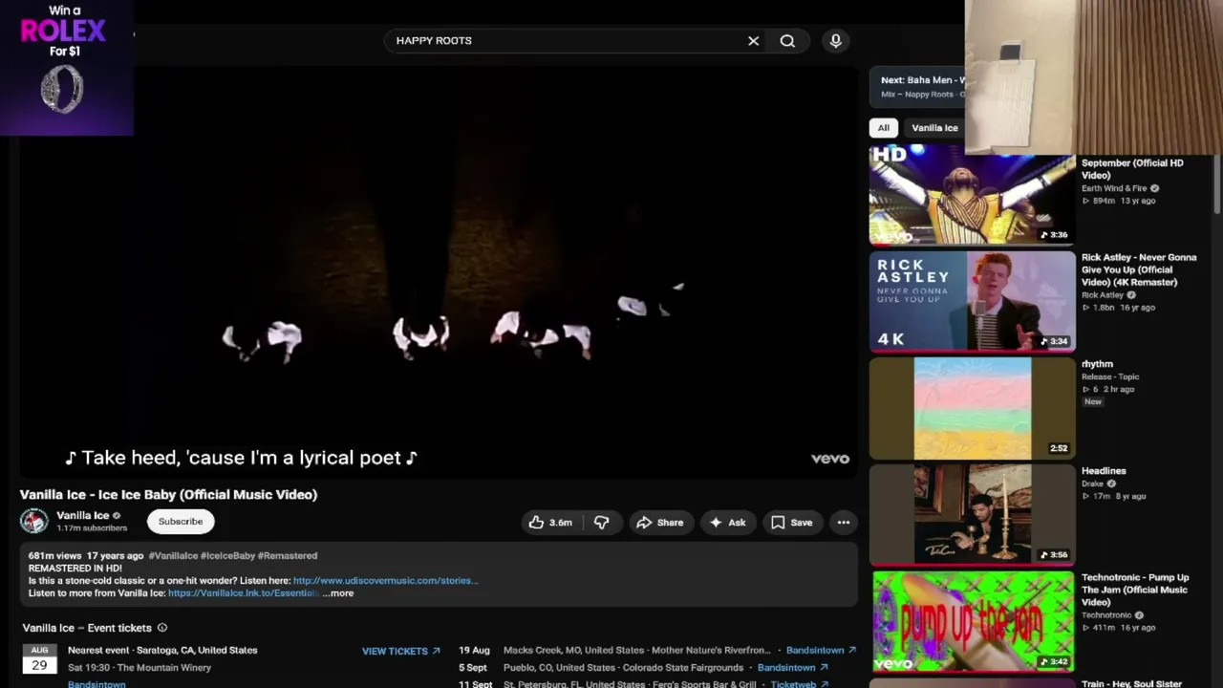Open the Drake Headlines thumbnail

point(973,515)
